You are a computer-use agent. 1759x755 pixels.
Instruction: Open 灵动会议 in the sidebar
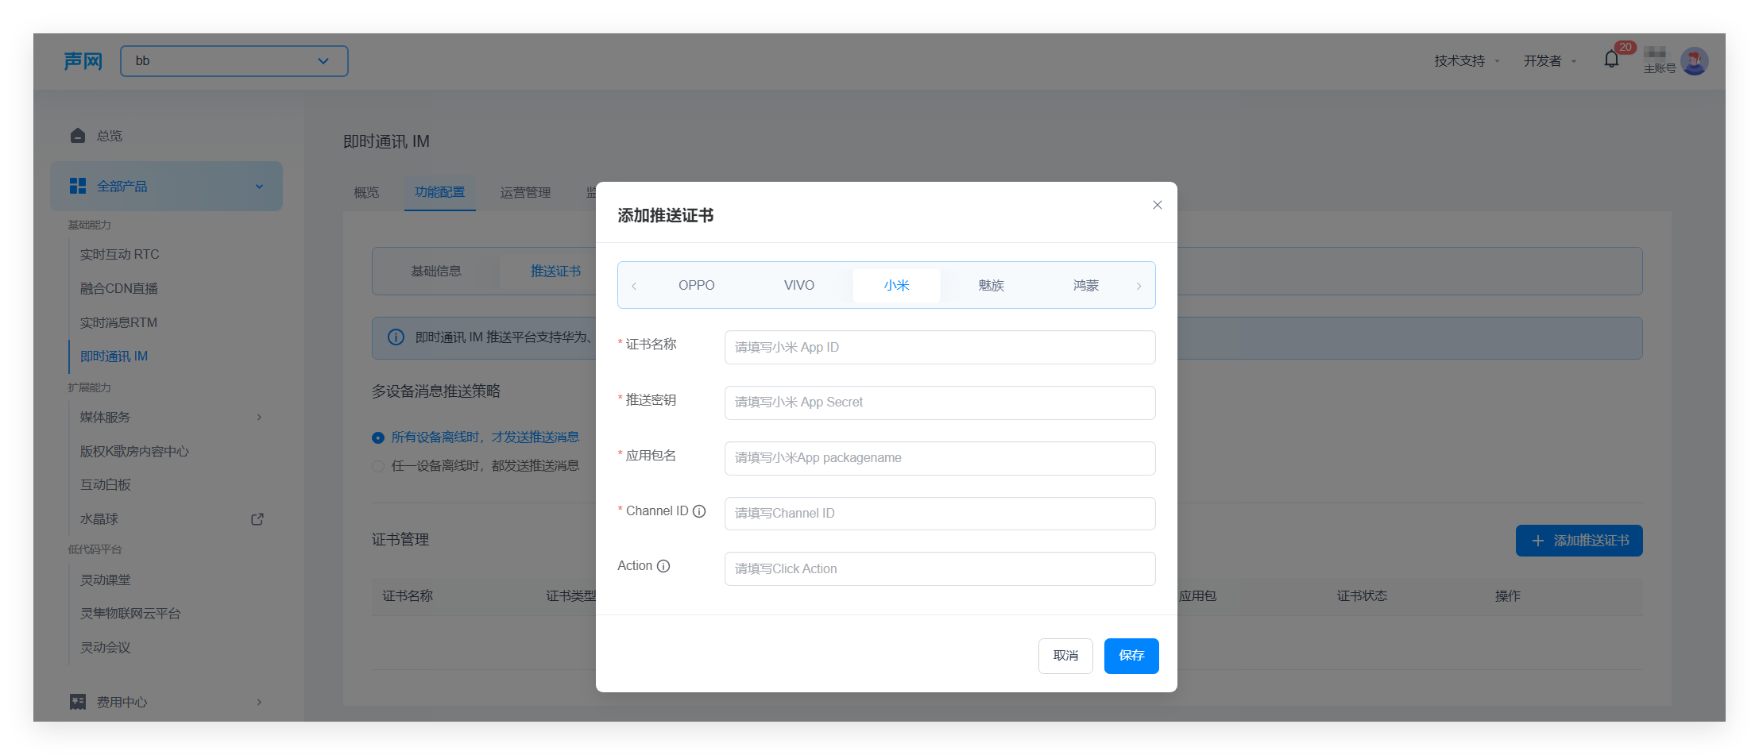click(105, 648)
